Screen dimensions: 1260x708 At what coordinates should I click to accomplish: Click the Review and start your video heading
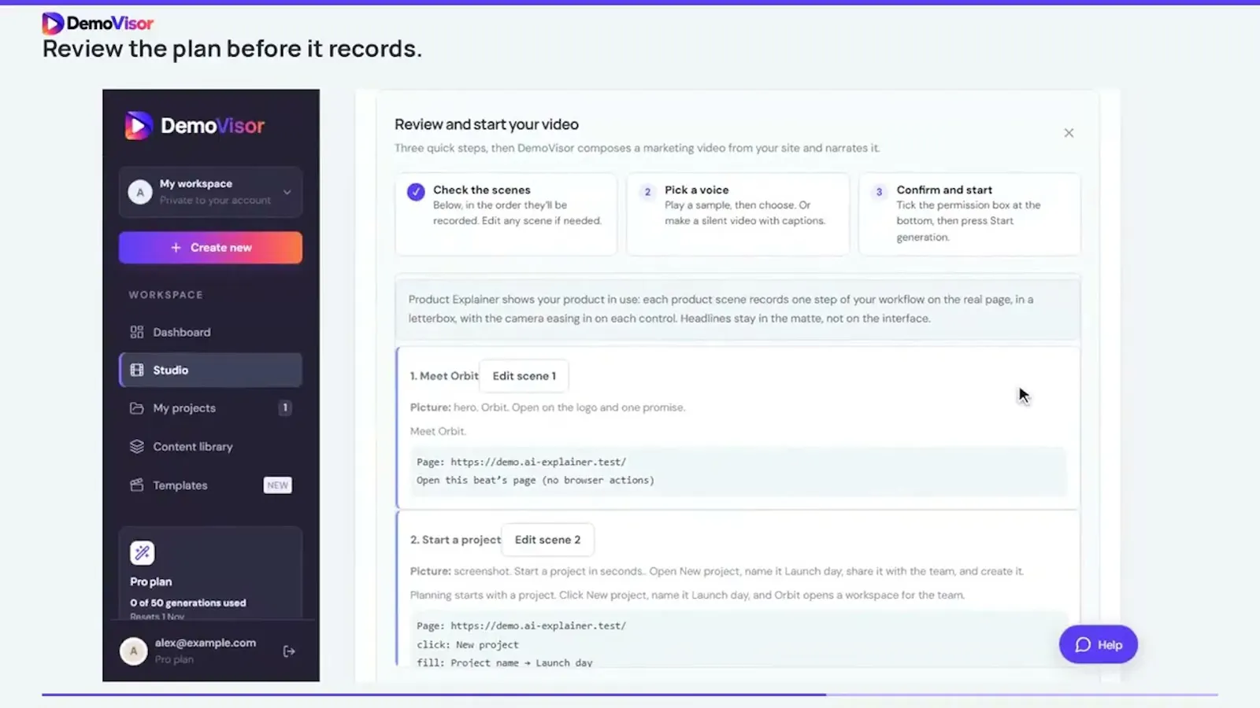[487, 124]
